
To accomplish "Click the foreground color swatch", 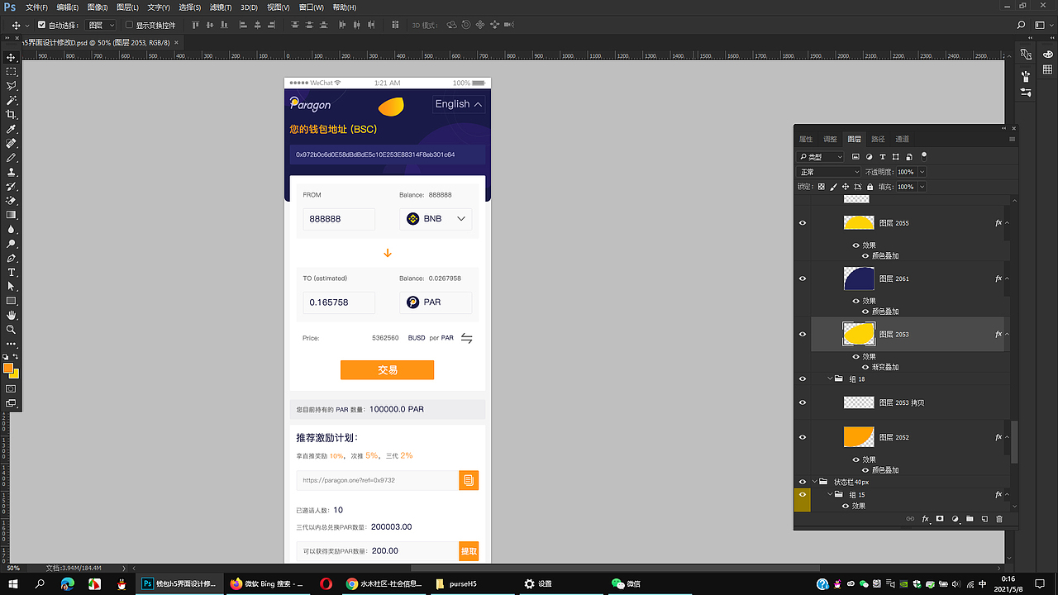I will 8,368.
